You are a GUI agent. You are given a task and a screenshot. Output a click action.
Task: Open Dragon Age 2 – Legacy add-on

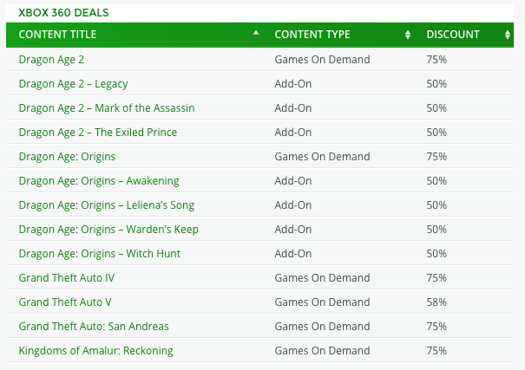tap(73, 84)
